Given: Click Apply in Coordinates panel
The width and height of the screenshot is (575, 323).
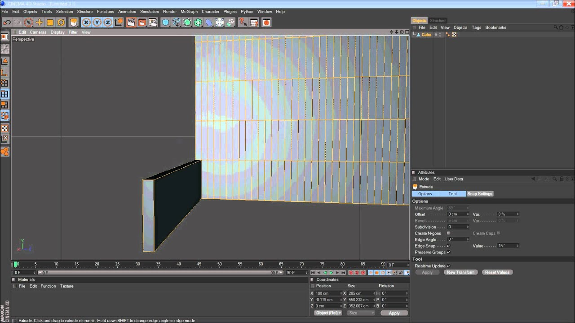Looking at the screenshot, I should tap(394, 313).
